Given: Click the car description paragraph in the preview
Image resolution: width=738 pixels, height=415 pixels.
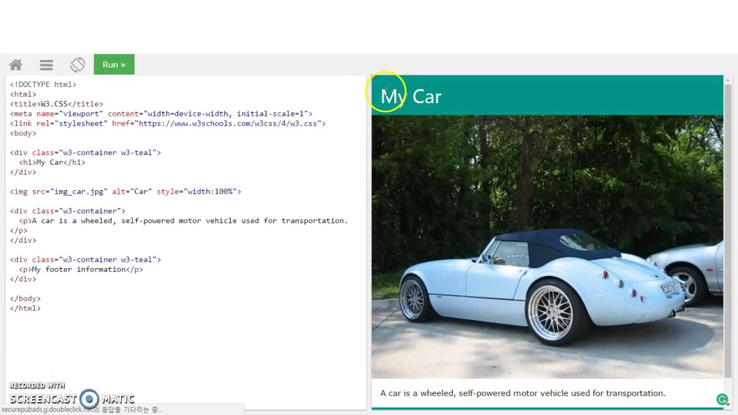Looking at the screenshot, I should click(x=522, y=393).
